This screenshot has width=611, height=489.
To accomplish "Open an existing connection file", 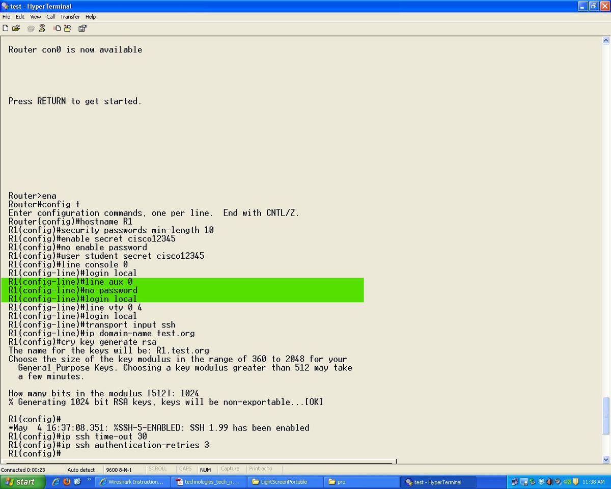I will [16, 28].
